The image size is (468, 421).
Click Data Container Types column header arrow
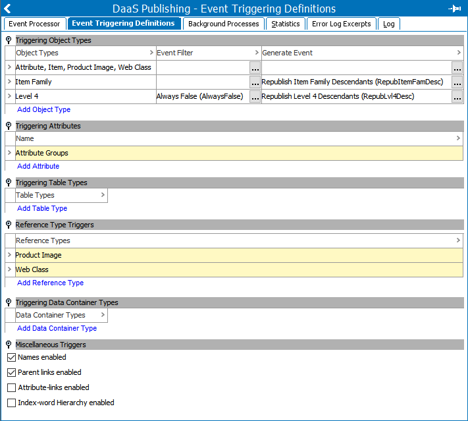coord(103,315)
